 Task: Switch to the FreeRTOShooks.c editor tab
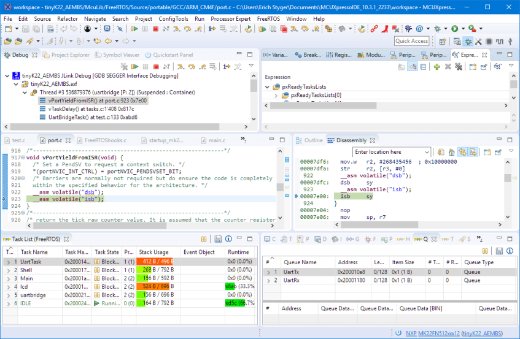click(x=102, y=140)
